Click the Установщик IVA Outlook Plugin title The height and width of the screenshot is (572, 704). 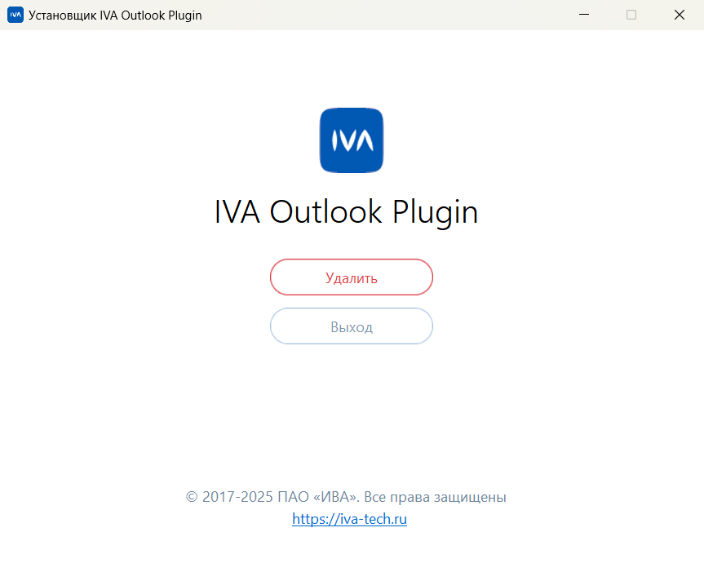tap(115, 16)
